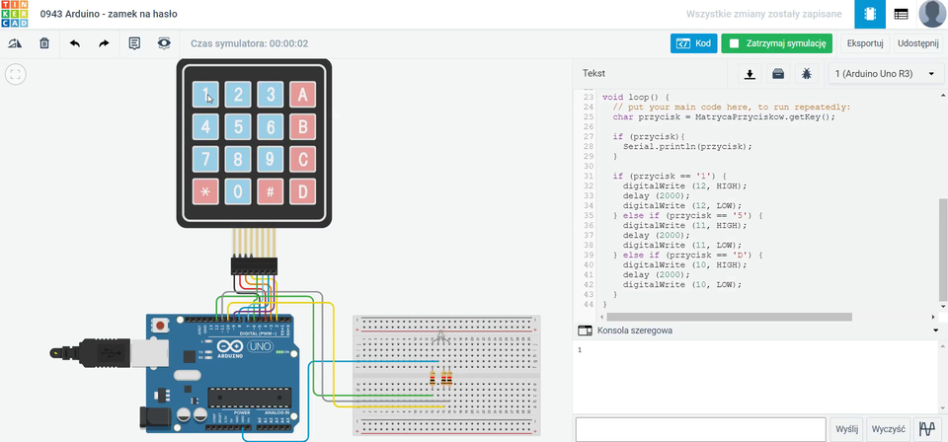This screenshot has height=442, width=948.
Task: Toggle the Kod code panel
Action: [693, 43]
